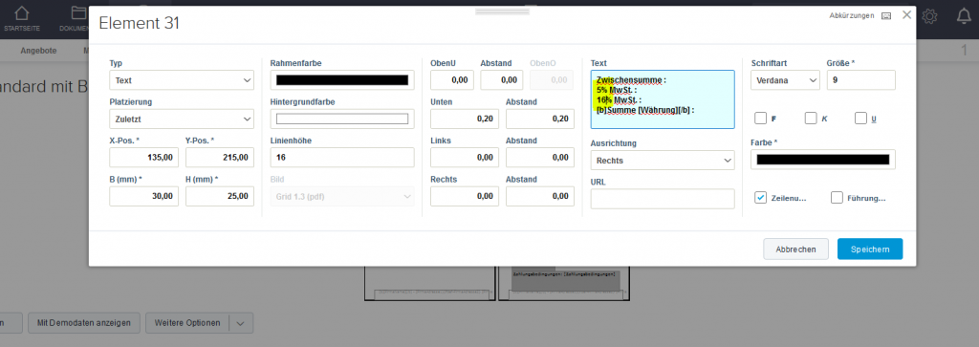Open the Ausrichtung dropdown
The height and width of the screenshot is (347, 979).
(x=663, y=161)
